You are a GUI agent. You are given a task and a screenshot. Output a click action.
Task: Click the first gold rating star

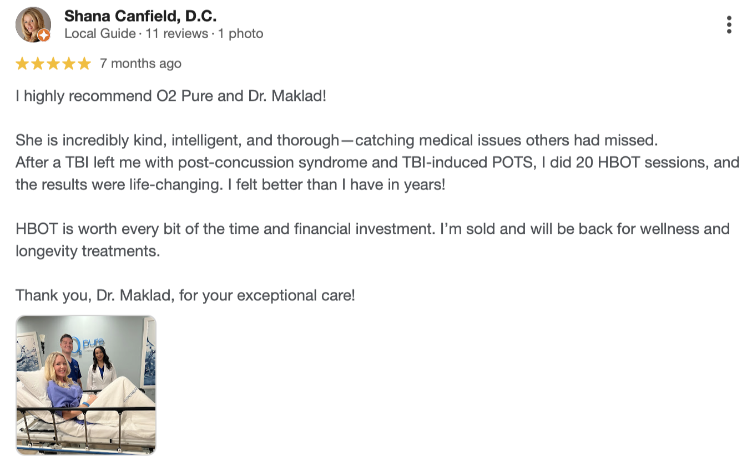pyautogui.click(x=22, y=64)
